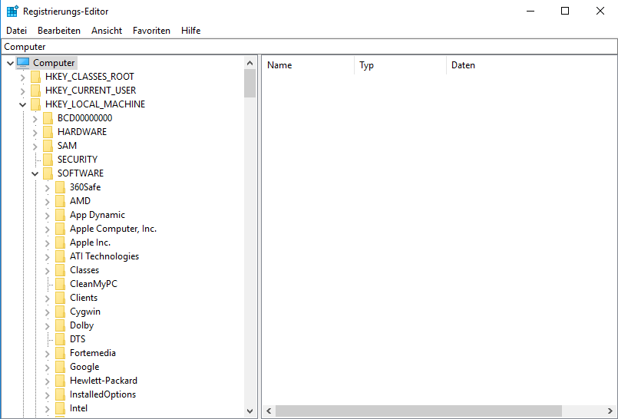Click the DTS folder icon

tap(60, 338)
